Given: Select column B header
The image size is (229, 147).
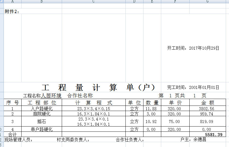Looking at the screenshot, I should click(42, 1).
